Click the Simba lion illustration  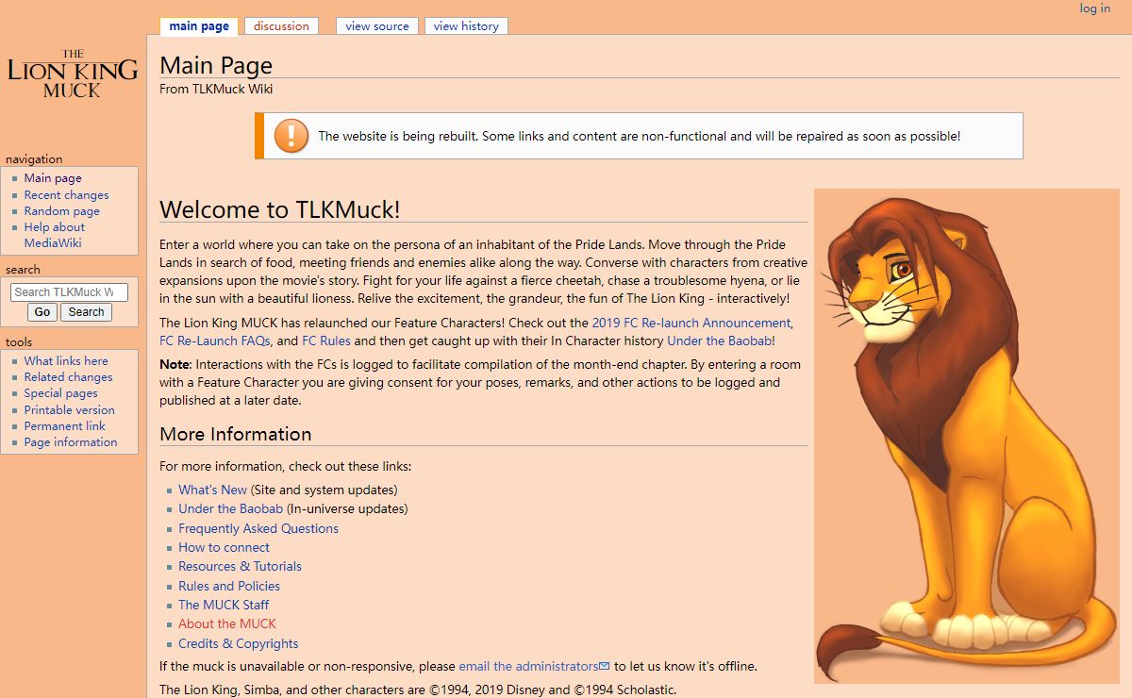click(x=967, y=436)
